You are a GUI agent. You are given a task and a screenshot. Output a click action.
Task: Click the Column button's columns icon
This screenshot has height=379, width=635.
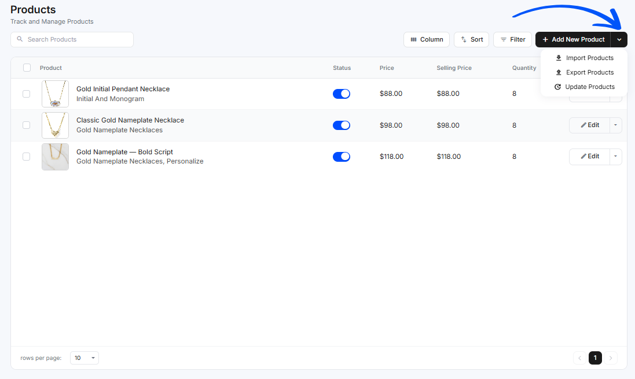pos(413,40)
